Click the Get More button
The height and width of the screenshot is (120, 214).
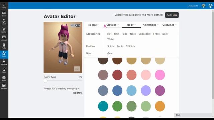click(172, 15)
